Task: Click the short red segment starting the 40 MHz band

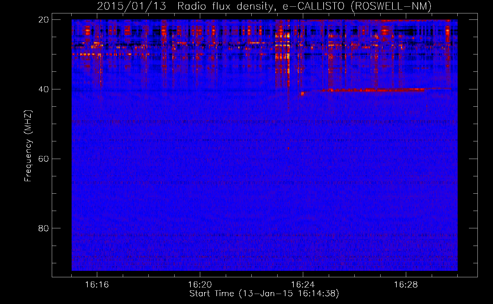Action: pos(302,94)
